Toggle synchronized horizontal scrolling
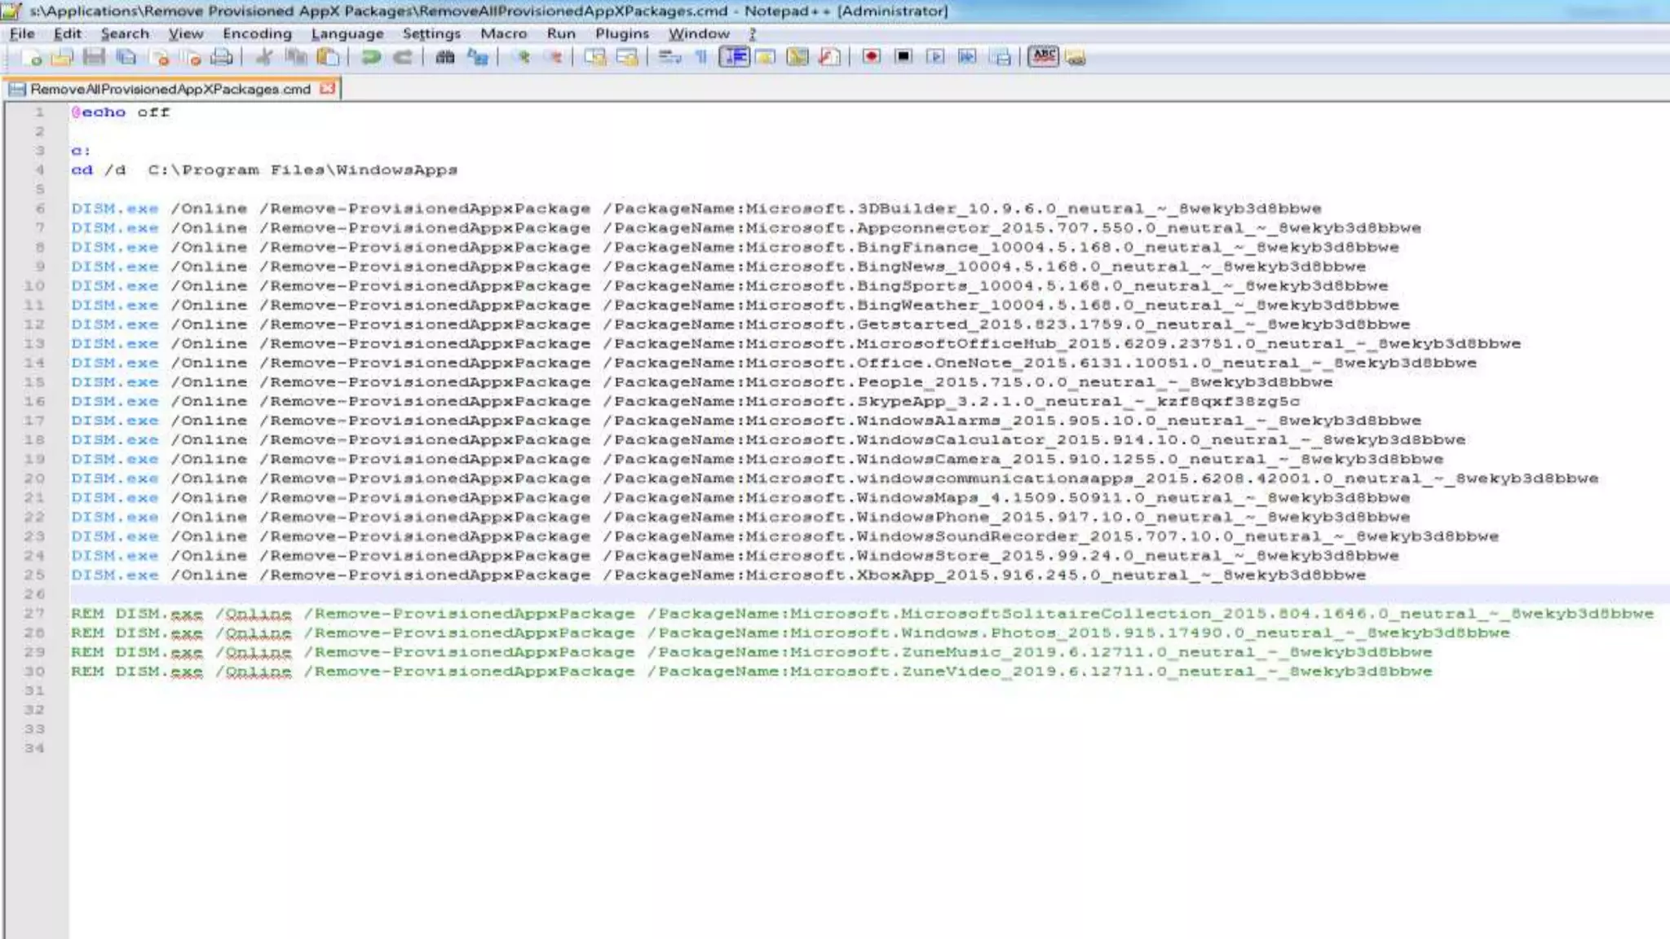This screenshot has width=1670, height=939. pos(627,57)
